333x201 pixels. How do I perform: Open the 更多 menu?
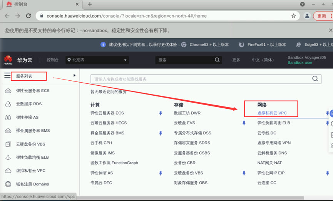click(x=236, y=60)
